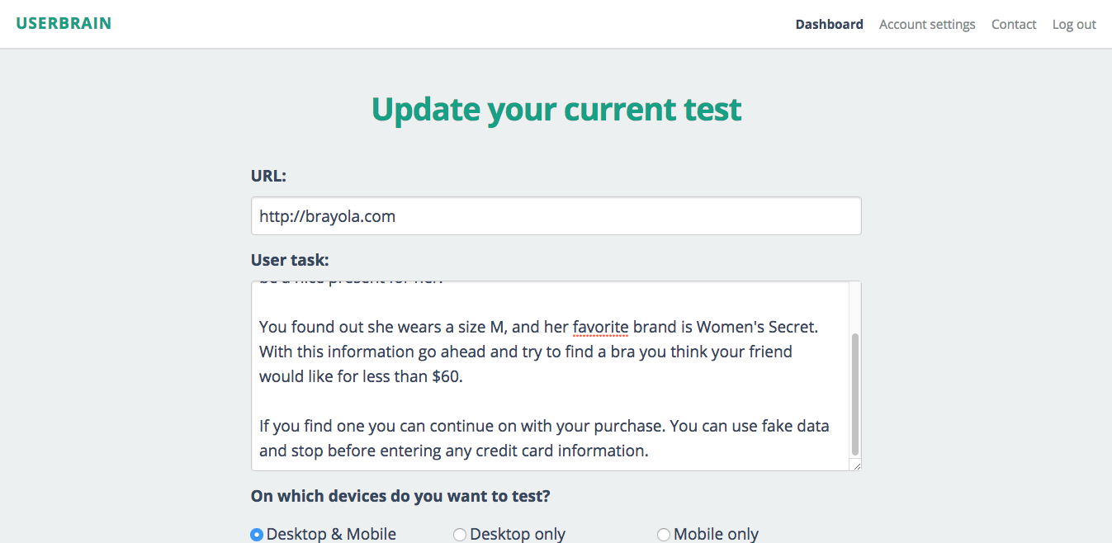Place cursor on "$60" in task text

(x=449, y=376)
